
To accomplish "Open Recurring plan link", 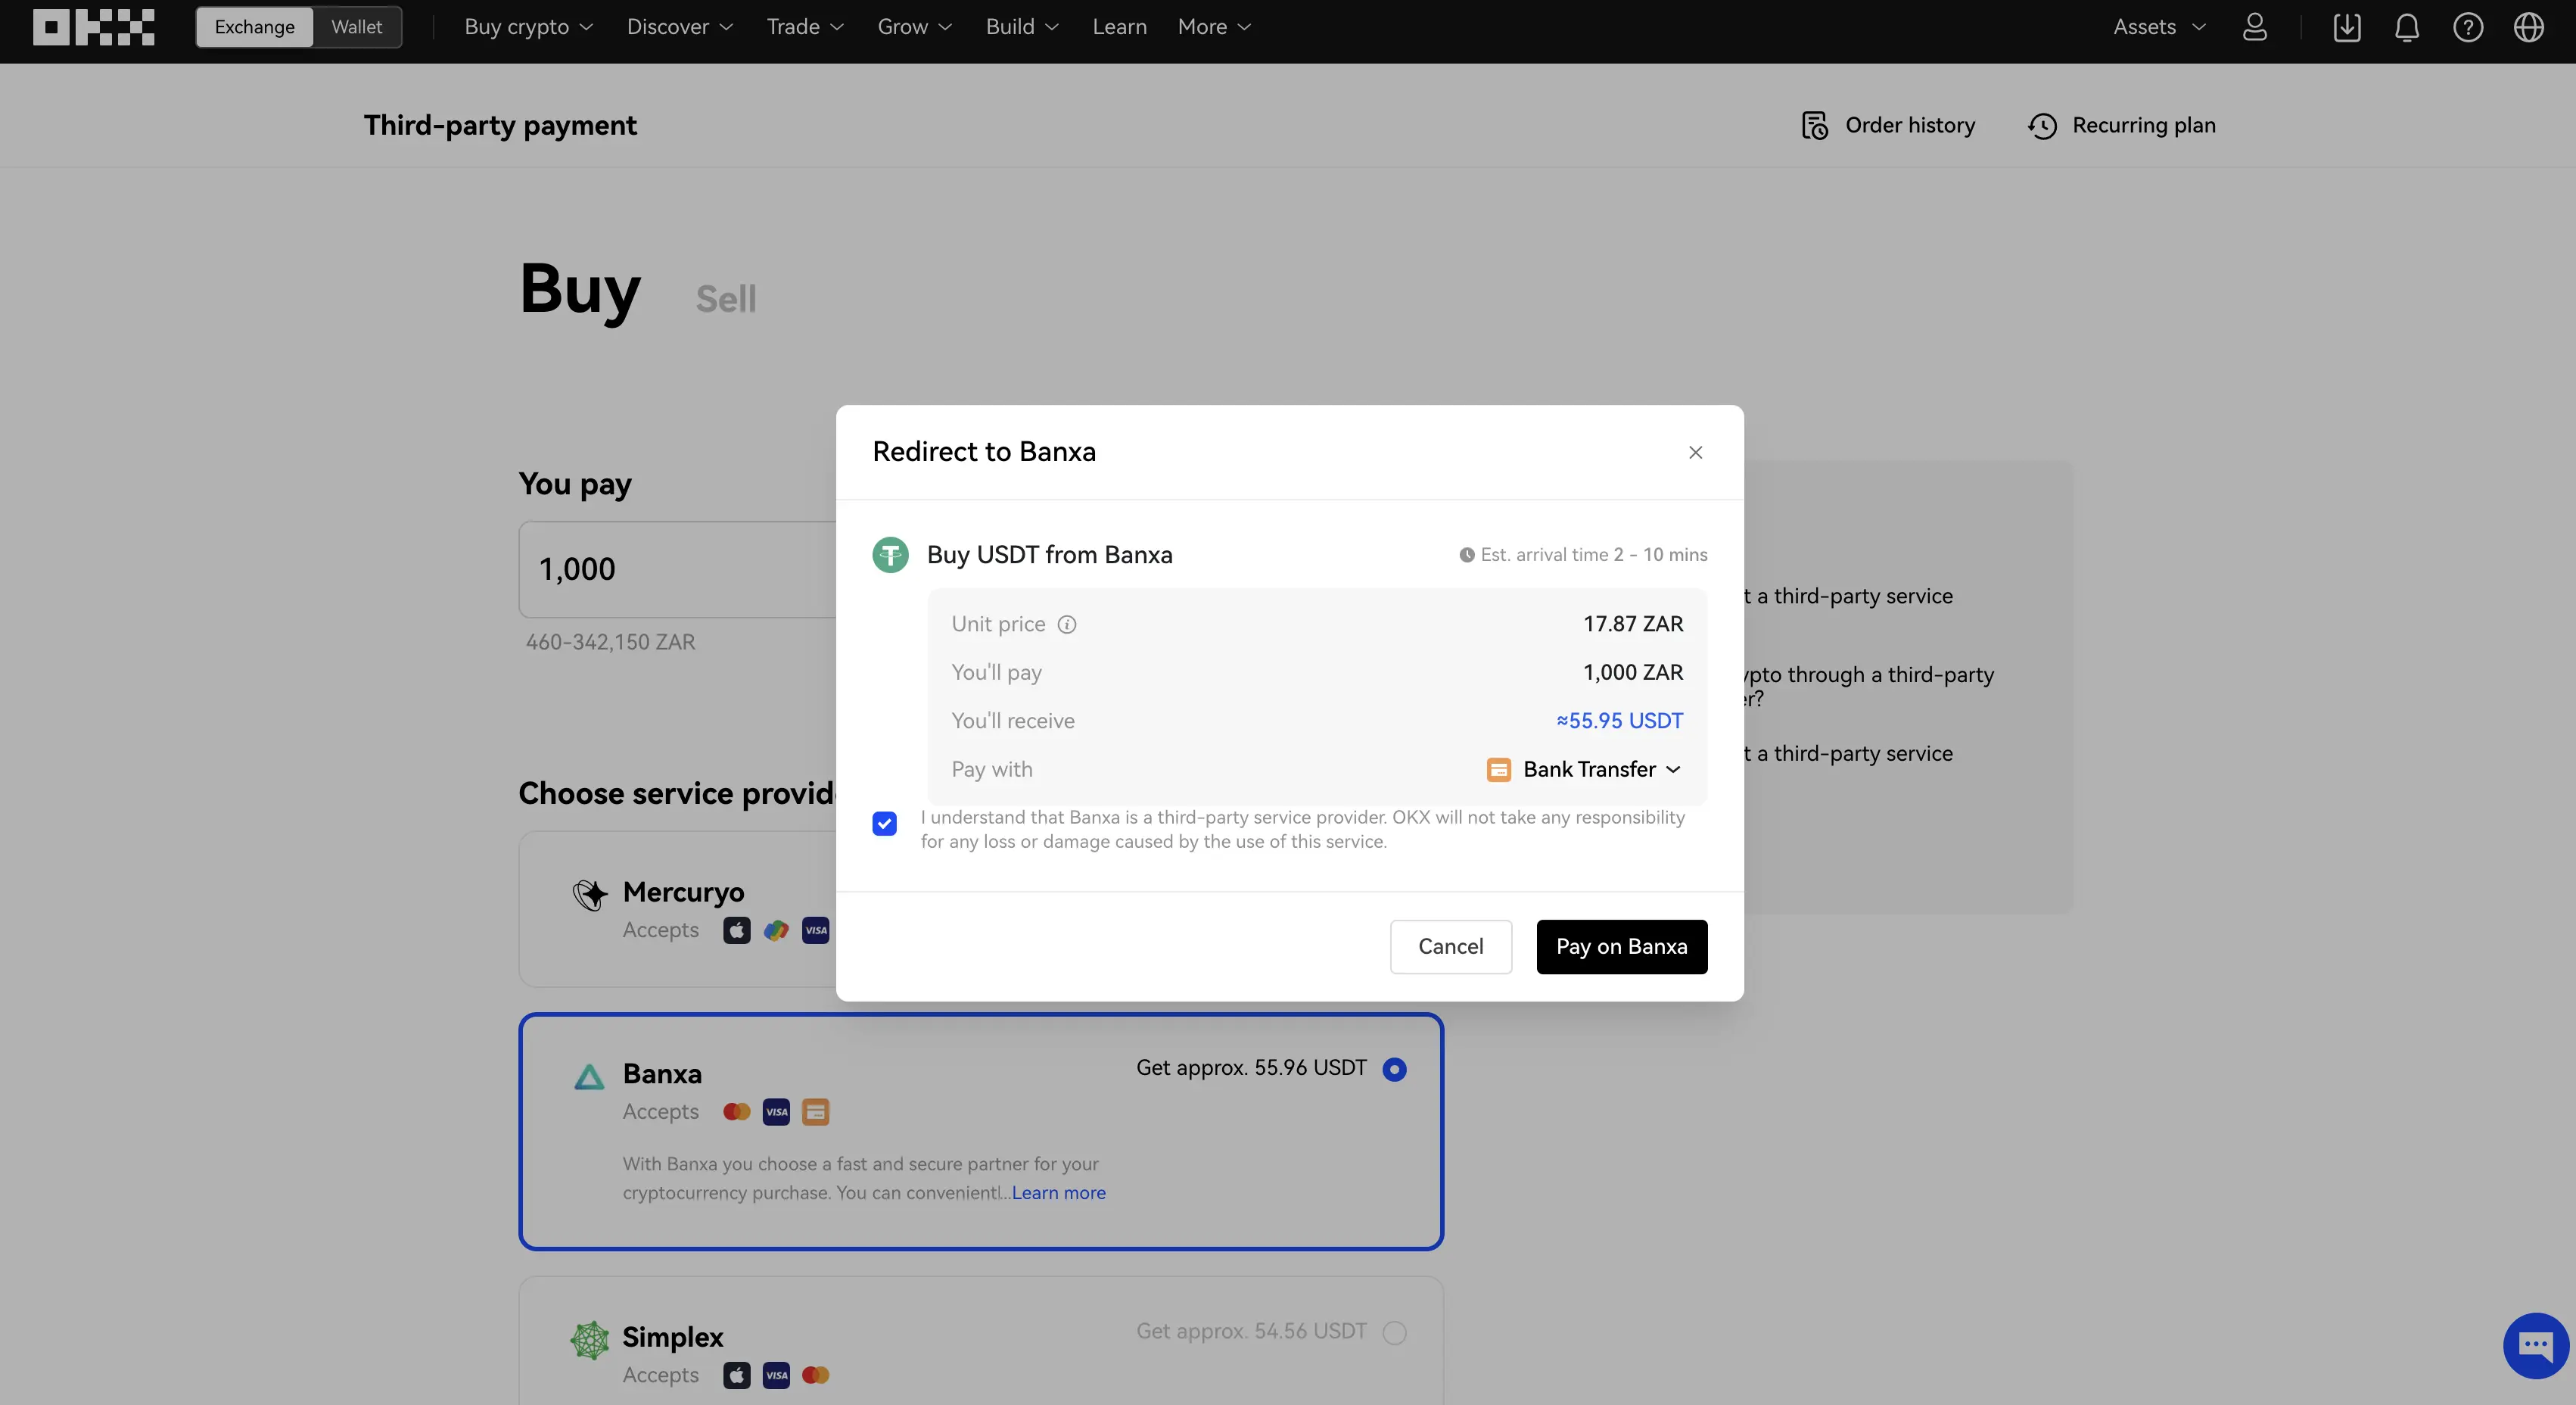I will pyautogui.click(x=2121, y=126).
